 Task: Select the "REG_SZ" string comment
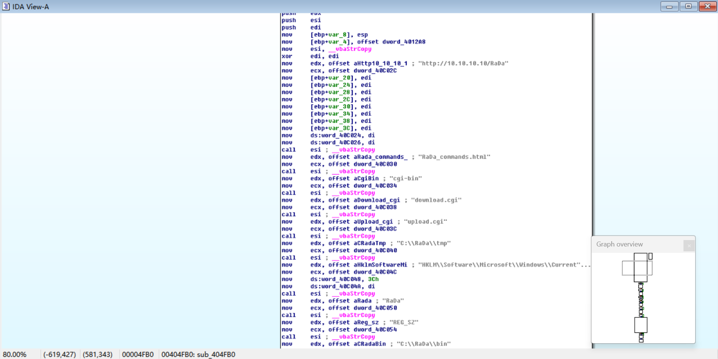(x=404, y=322)
